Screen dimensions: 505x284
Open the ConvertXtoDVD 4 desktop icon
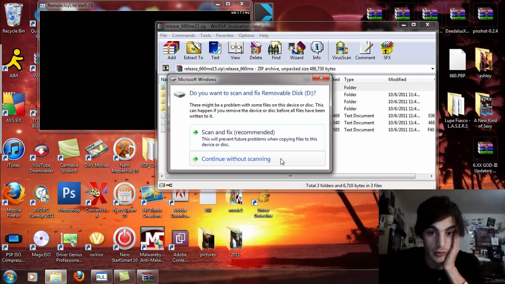[x=97, y=200]
